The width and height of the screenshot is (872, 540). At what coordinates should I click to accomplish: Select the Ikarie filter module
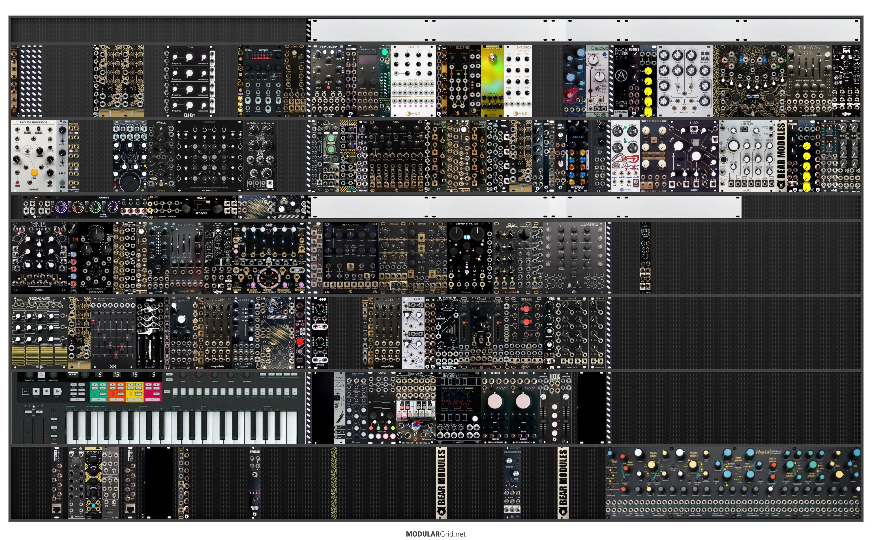447,333
